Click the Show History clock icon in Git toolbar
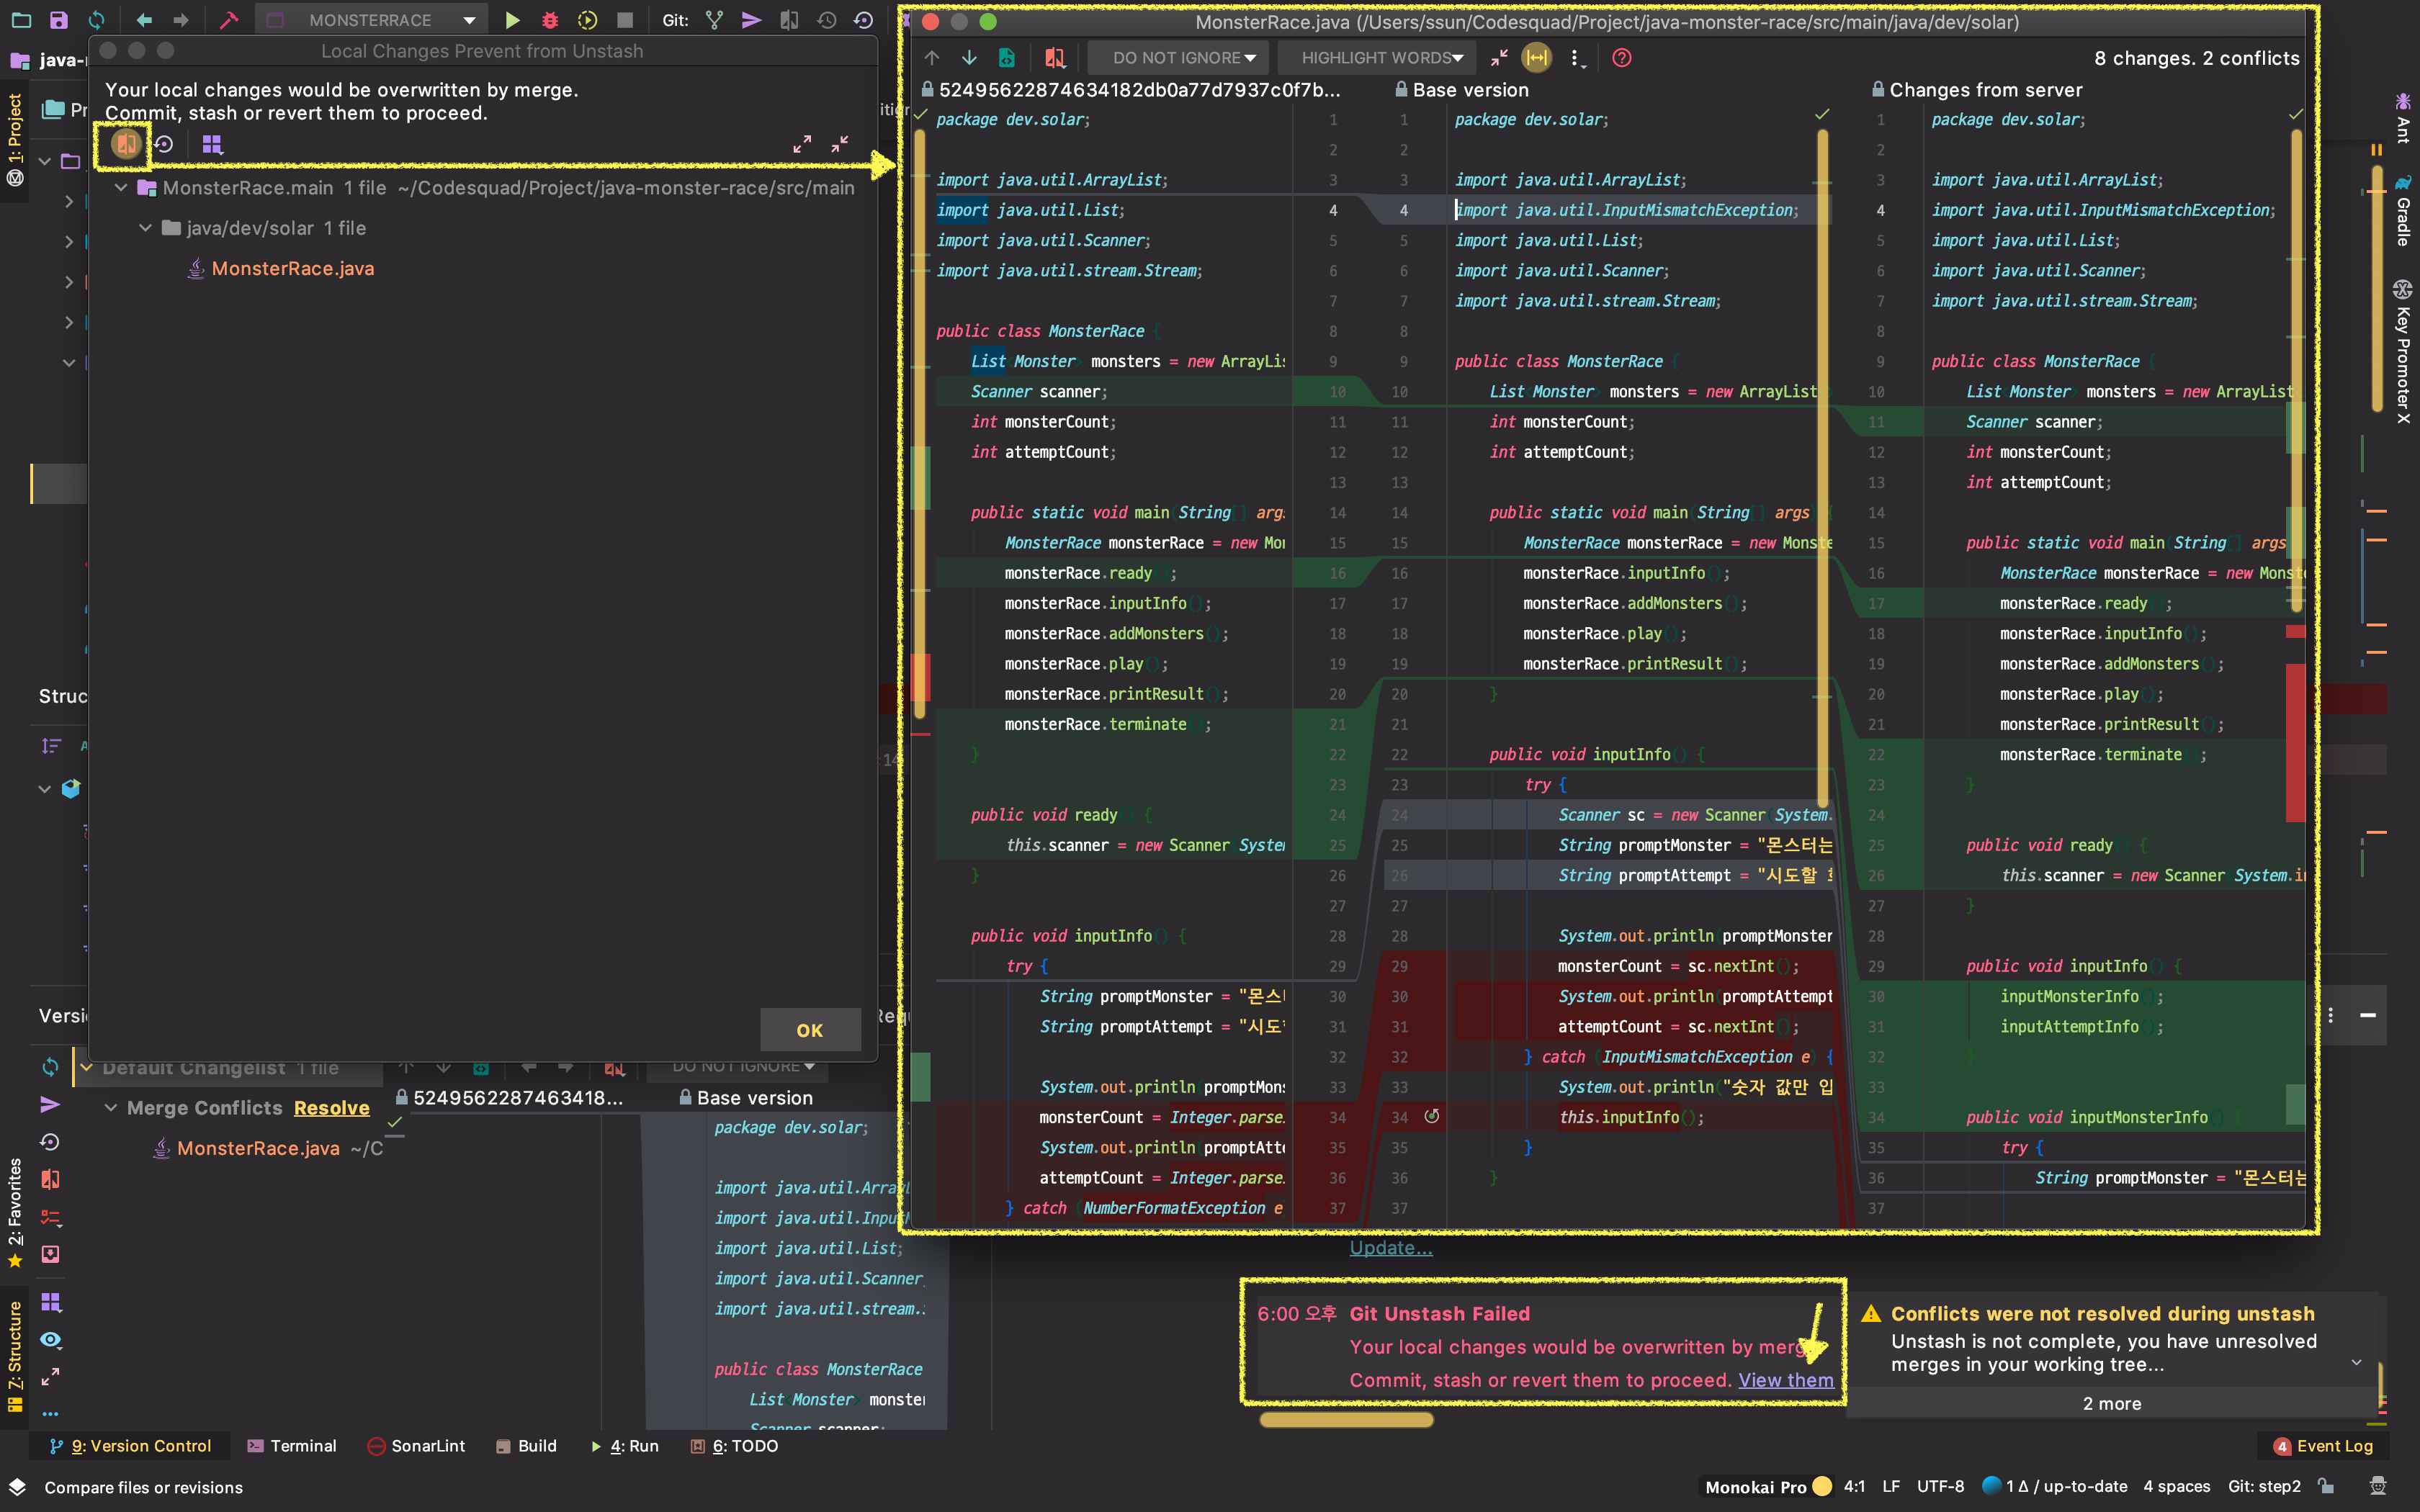The image size is (2420, 1512). (x=826, y=20)
